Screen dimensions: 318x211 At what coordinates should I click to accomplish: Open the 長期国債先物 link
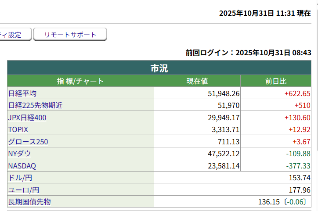click(x=30, y=202)
